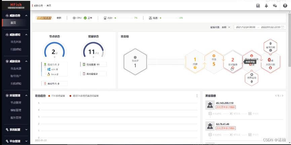Open 扫描感知 in the sidebar
The image size is (291, 145).
click(16, 49)
